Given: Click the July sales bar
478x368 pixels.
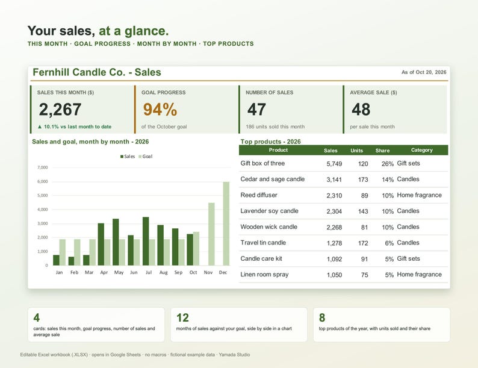Looking at the screenshot, I should coord(146,241).
